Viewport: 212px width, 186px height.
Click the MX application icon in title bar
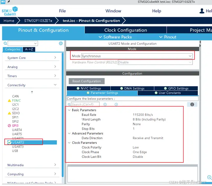coord(3,2)
